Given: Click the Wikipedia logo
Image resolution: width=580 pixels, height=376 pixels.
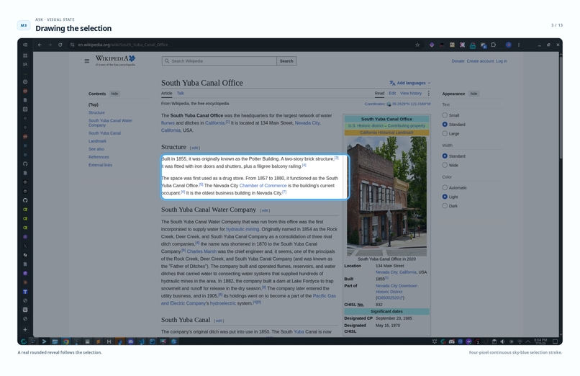Looking at the screenshot, I should (x=115, y=61).
